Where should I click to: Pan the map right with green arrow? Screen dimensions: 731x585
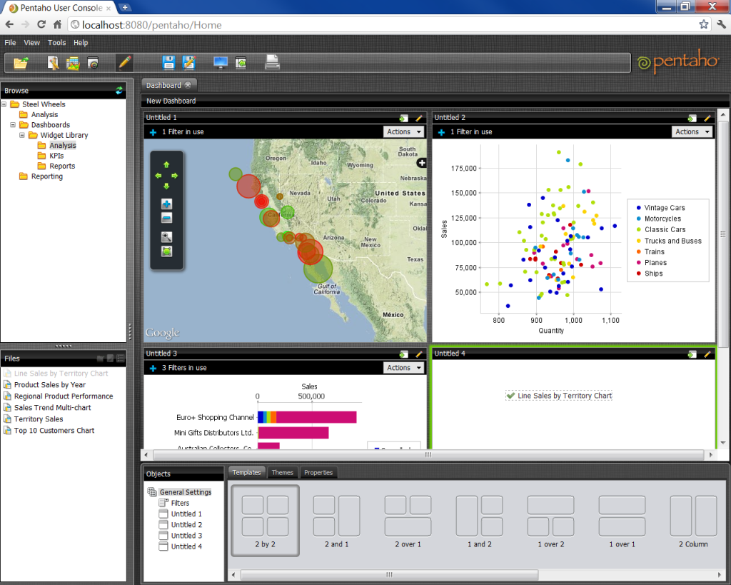174,176
